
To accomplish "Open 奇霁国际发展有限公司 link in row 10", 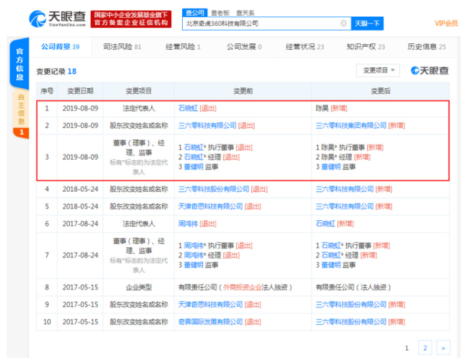I will (x=210, y=322).
